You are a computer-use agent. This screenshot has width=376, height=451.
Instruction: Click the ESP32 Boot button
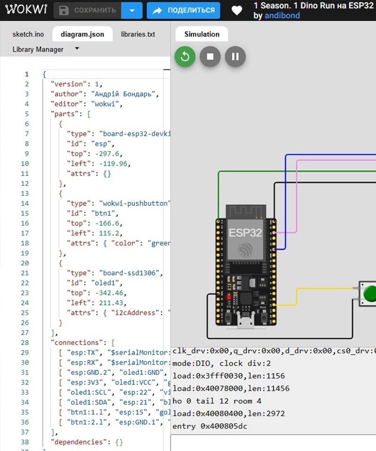pyautogui.click(x=264, y=317)
